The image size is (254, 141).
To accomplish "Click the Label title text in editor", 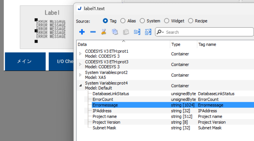I will pos(52,13).
